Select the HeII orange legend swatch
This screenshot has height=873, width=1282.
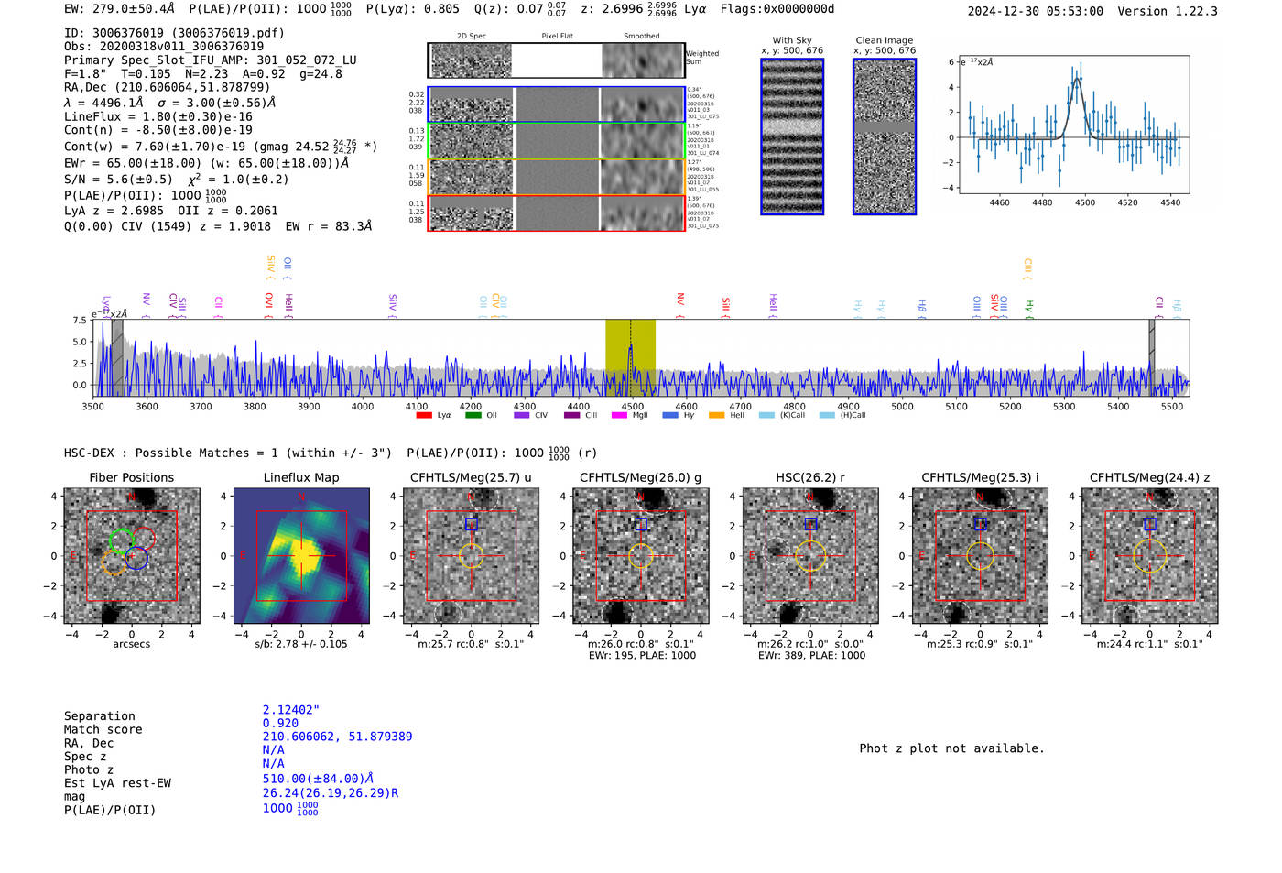(x=716, y=416)
